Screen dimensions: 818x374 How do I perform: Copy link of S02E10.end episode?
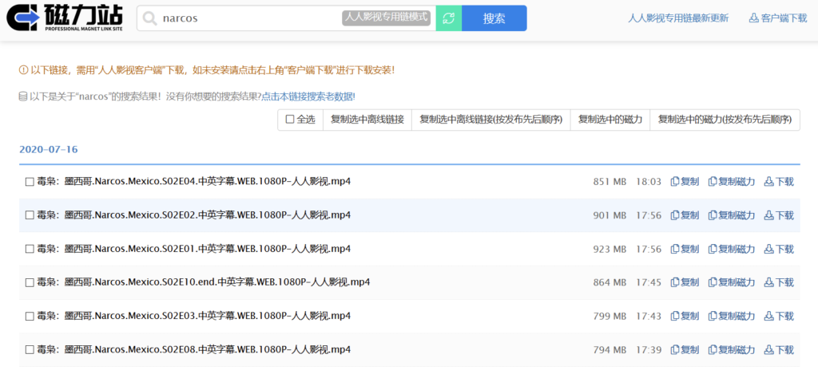[x=685, y=282]
